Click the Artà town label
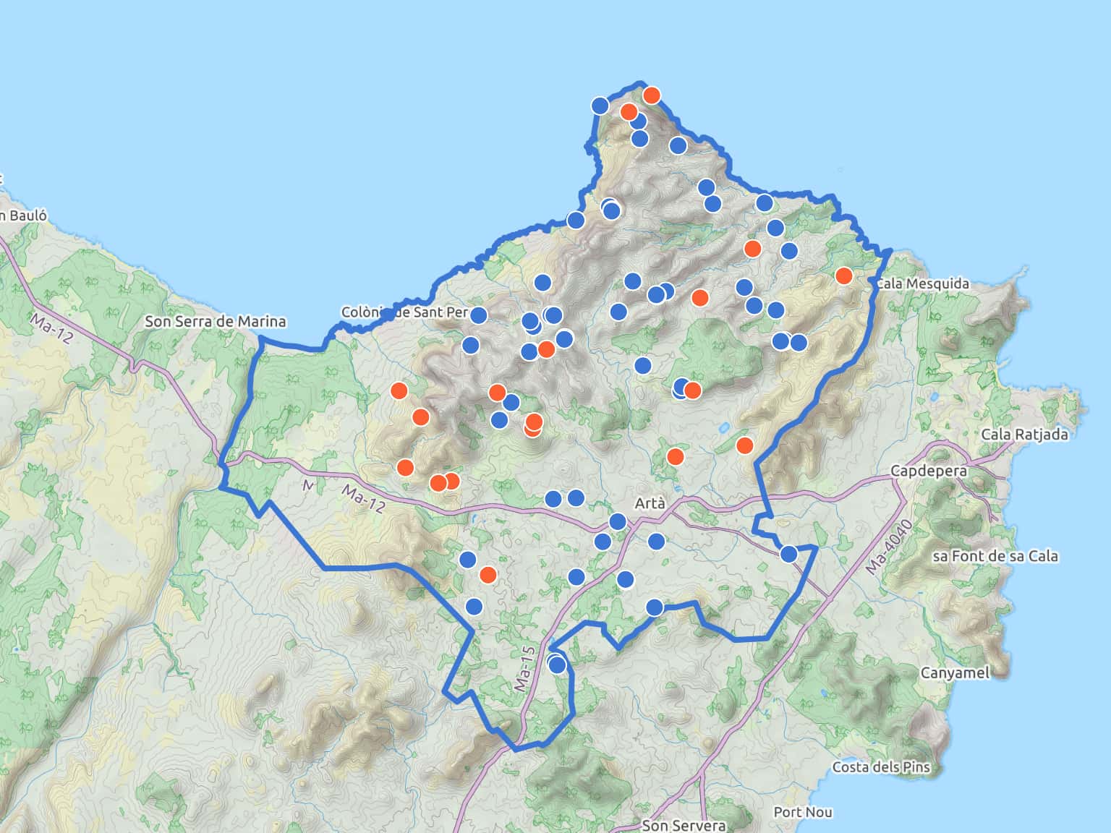This screenshot has width=1111, height=833. coord(649,503)
